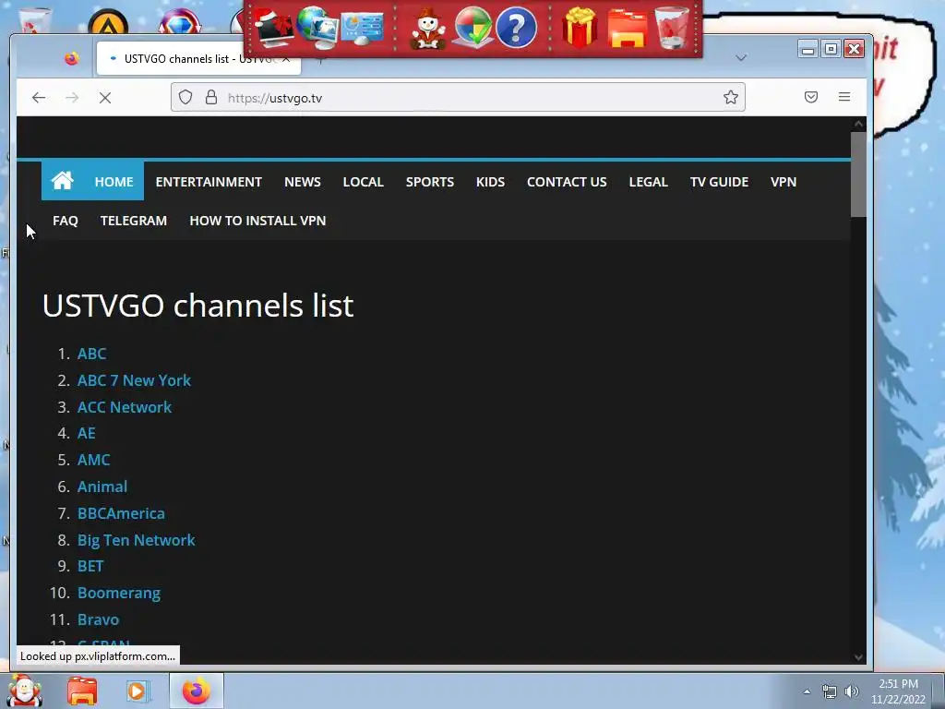Open the blue question mark help icon

[517, 28]
